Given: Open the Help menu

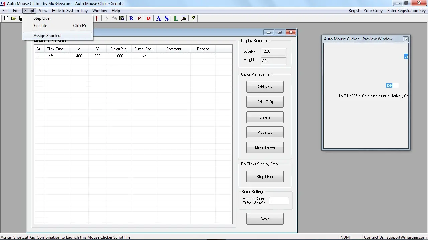Looking at the screenshot, I should (116, 11).
